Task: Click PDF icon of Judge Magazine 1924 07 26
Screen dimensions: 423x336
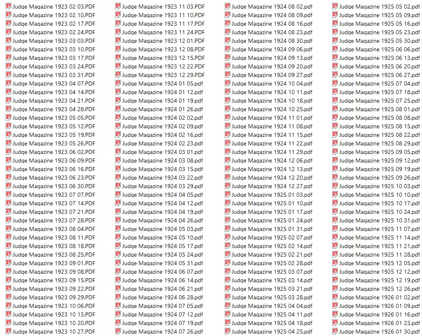Action: click(118, 331)
